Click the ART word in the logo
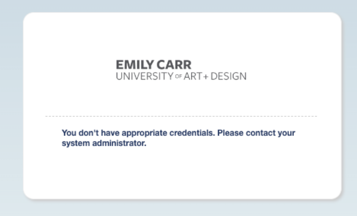The image size is (357, 216). tap(193, 76)
